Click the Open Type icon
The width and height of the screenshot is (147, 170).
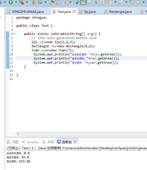52,2
